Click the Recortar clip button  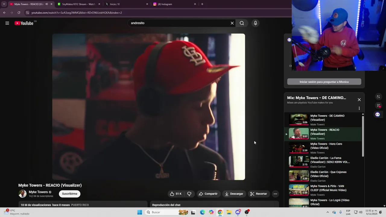259,194
